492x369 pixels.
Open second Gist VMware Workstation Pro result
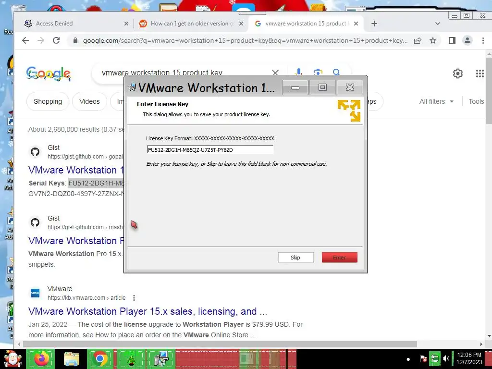76,241
